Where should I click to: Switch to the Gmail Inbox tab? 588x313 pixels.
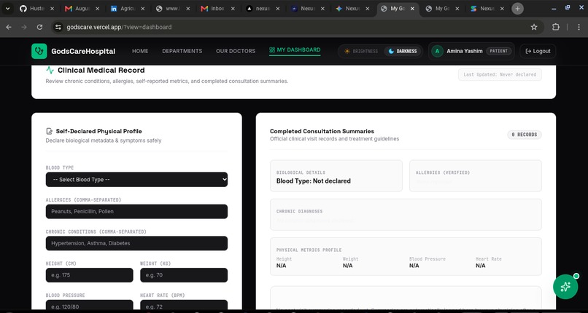point(217,9)
